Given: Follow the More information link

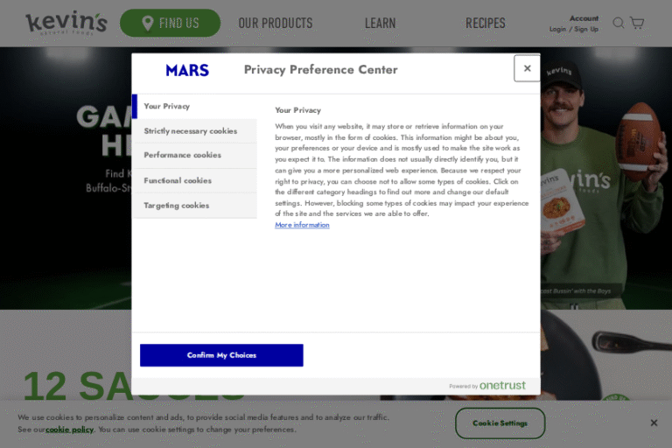Looking at the screenshot, I should (x=302, y=225).
